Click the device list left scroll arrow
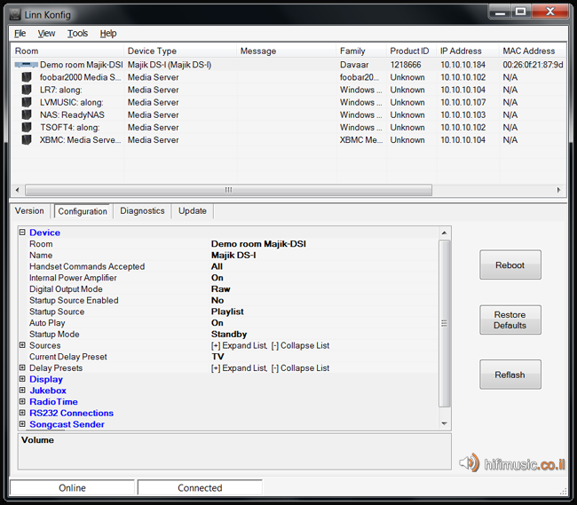This screenshot has height=505, width=577. pyautogui.click(x=17, y=190)
